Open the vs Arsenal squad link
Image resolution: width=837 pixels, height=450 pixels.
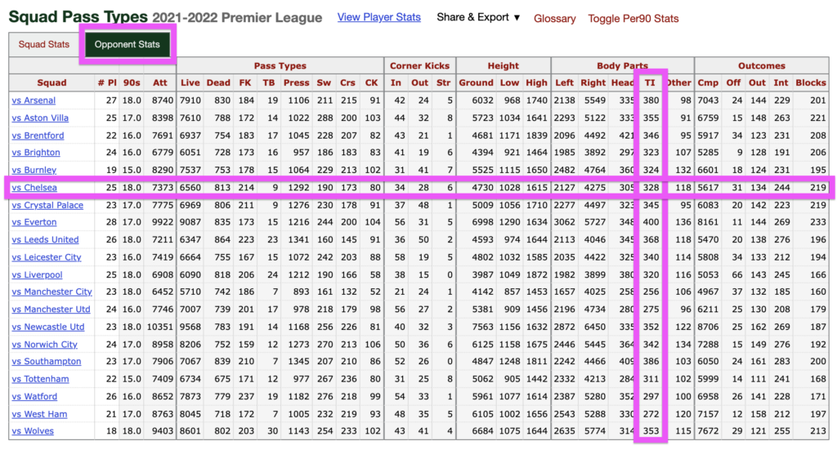click(x=34, y=100)
